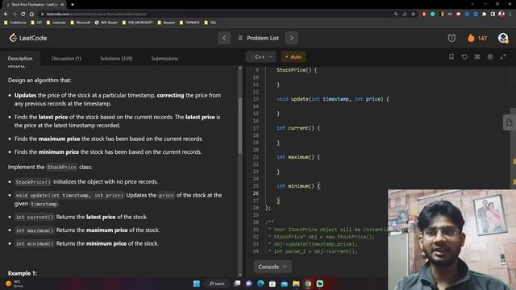Image resolution: width=516 pixels, height=290 pixels.
Task: Click the editor bookmark icon
Action: [451, 56]
